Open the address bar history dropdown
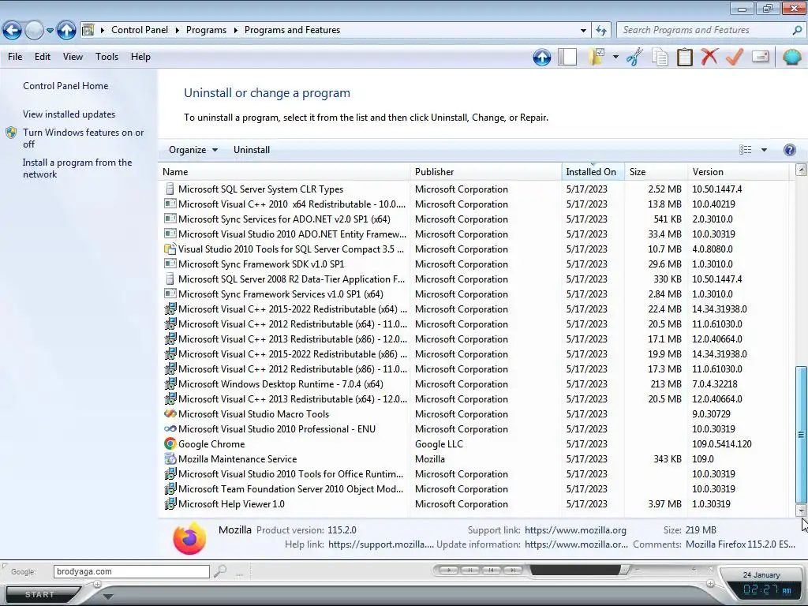The image size is (808, 606). [x=583, y=30]
